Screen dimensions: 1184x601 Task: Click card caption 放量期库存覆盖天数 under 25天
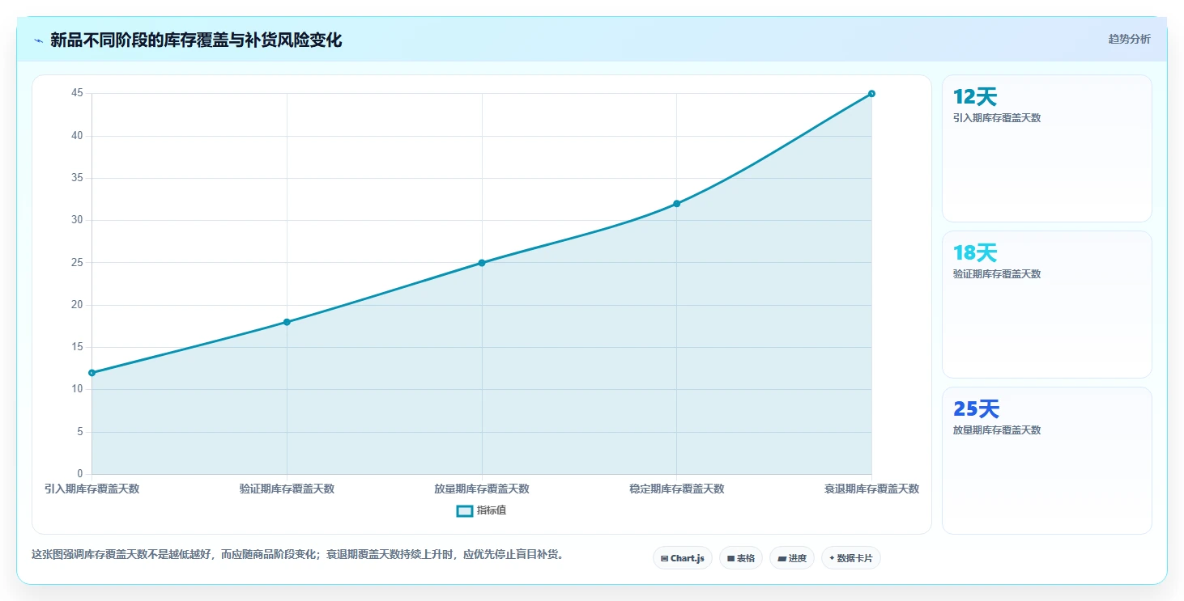click(x=997, y=430)
